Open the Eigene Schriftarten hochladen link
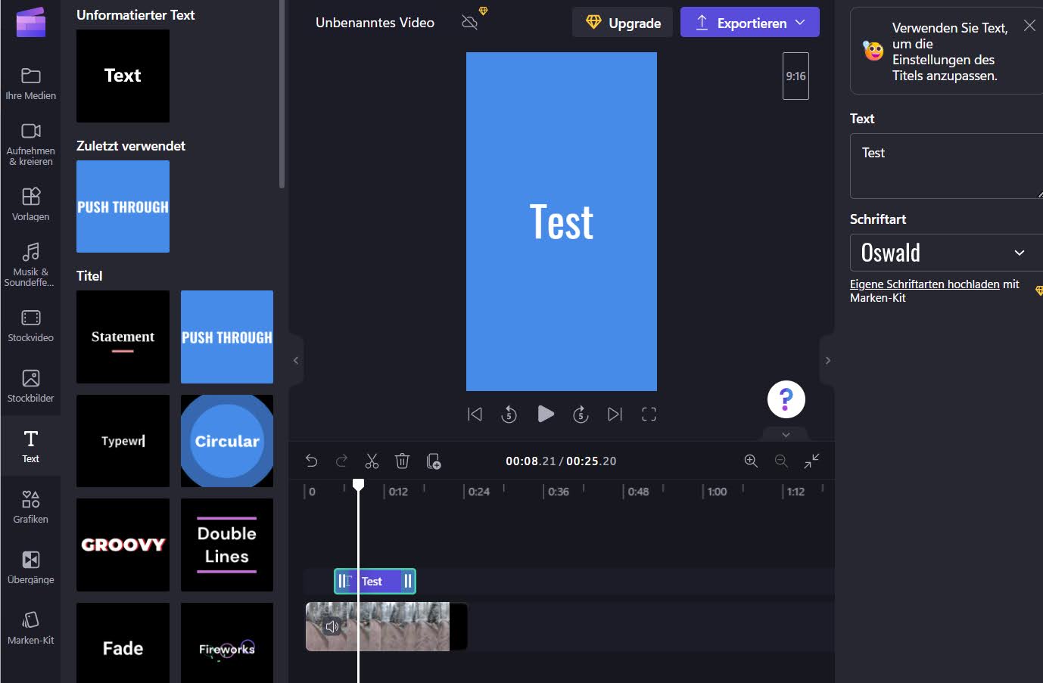Screen dimensions: 1043x683 pos(924,284)
